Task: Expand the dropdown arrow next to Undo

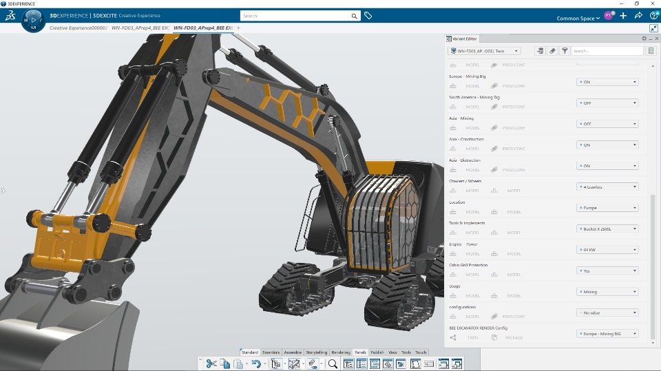Action: 264,364
